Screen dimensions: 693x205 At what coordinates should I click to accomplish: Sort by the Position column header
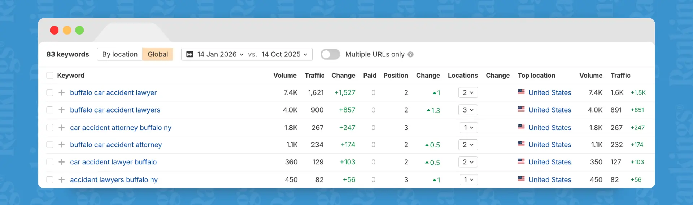click(396, 76)
